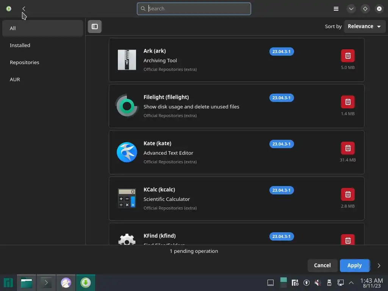Go back with the left arrow button

tap(24, 9)
